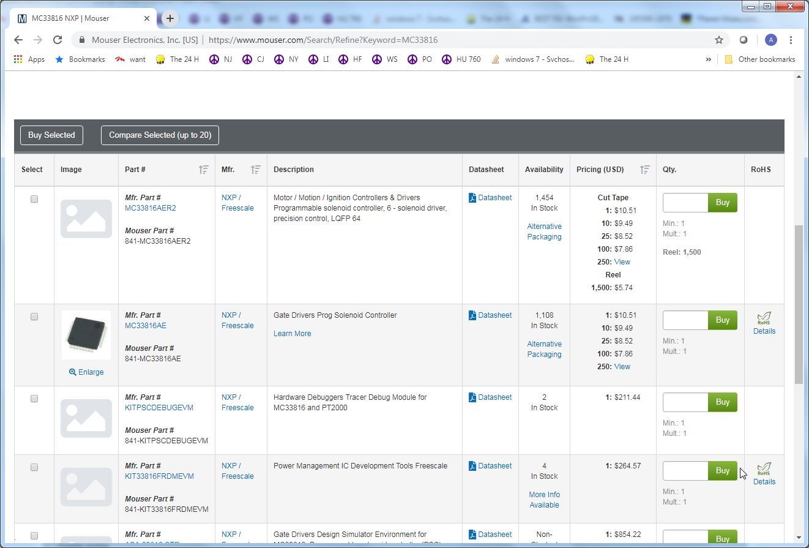
Task: Open More Info Available for KIT33816FRDMEVM
Action: [x=544, y=500]
